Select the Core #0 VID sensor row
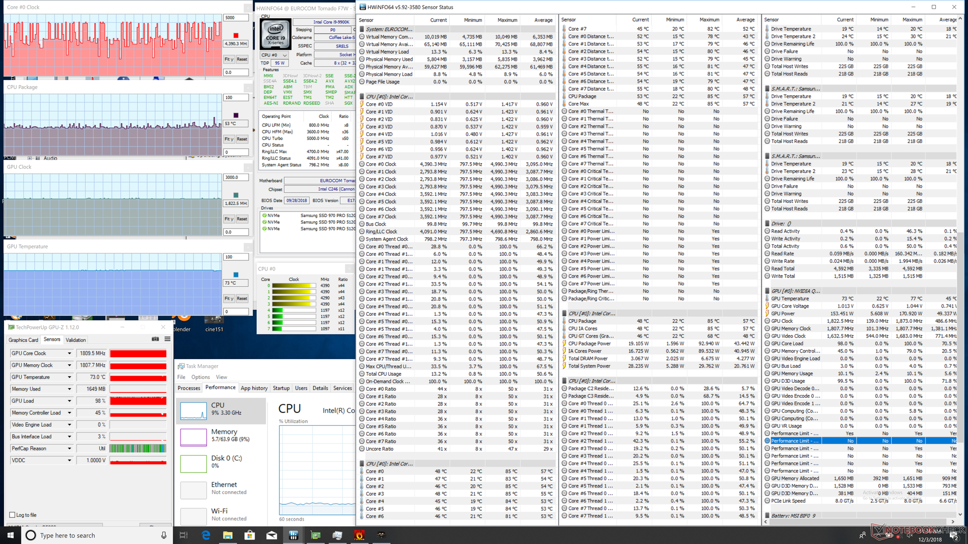Screen dimensions: 968x544 pos(456,104)
